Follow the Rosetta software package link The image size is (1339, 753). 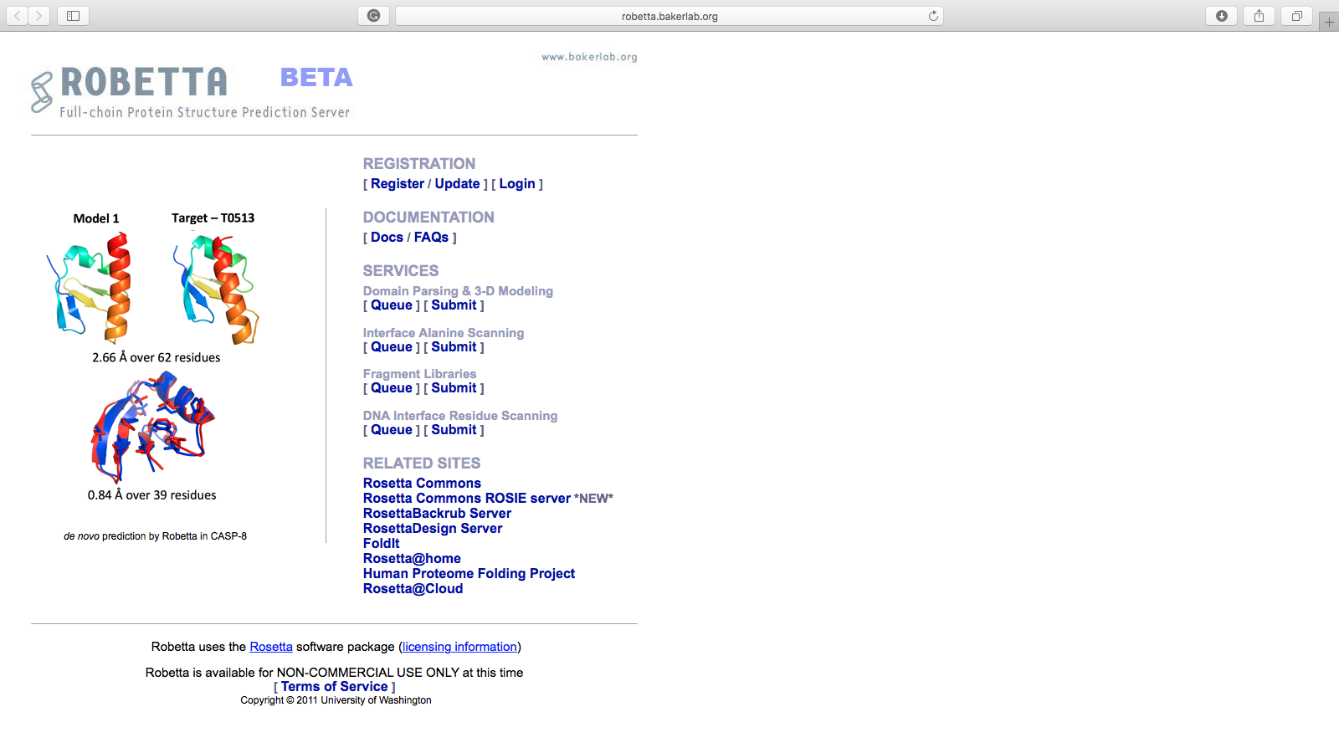271,647
